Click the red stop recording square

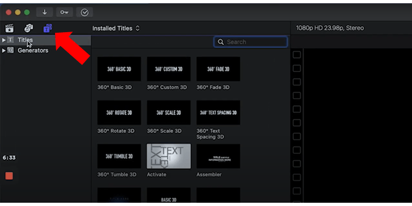click(x=9, y=176)
